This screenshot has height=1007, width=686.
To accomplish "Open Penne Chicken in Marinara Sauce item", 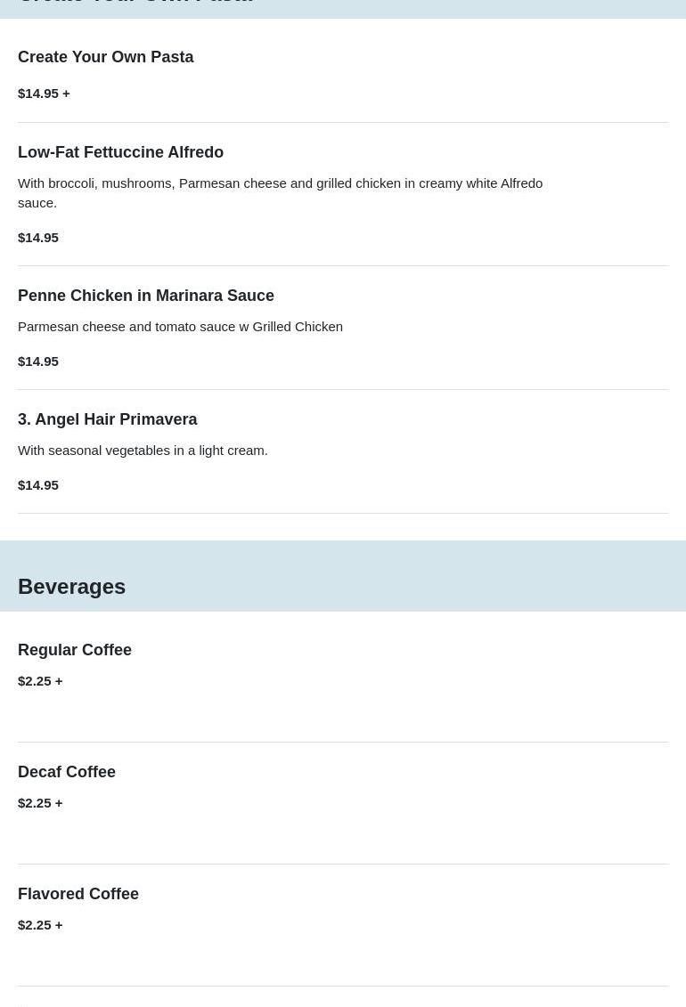I will pyautogui.click(x=146, y=296).
